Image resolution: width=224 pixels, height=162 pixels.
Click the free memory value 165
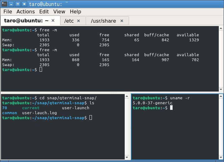(x=105, y=60)
